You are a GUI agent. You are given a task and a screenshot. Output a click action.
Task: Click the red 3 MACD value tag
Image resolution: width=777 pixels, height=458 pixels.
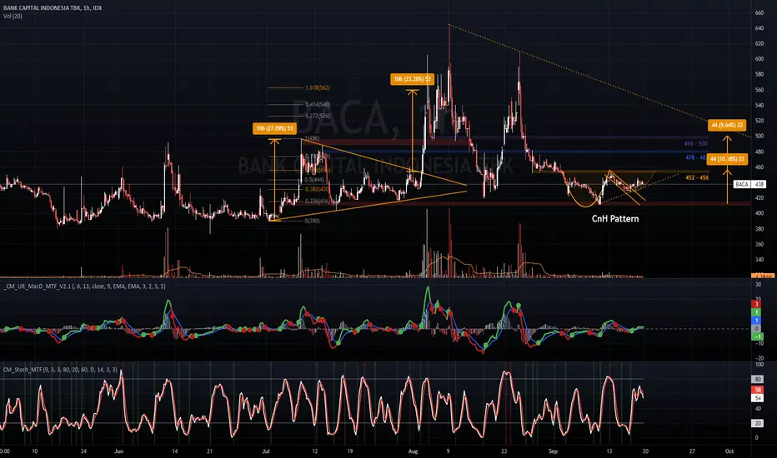pos(757,304)
